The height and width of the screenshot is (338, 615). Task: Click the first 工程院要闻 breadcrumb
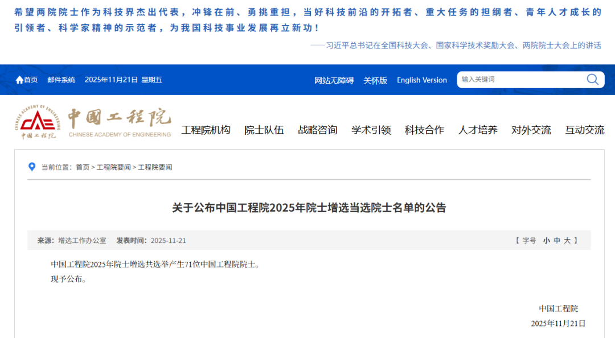pyautogui.click(x=114, y=167)
